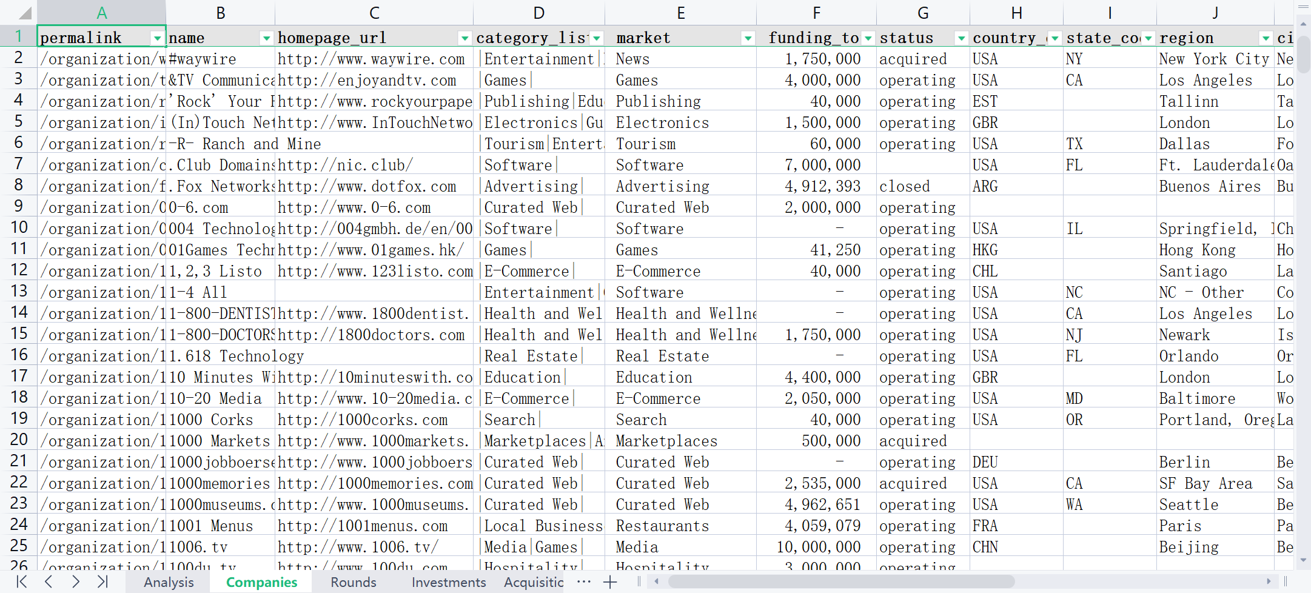Select column D header
The height and width of the screenshot is (593, 1311).
point(539,13)
